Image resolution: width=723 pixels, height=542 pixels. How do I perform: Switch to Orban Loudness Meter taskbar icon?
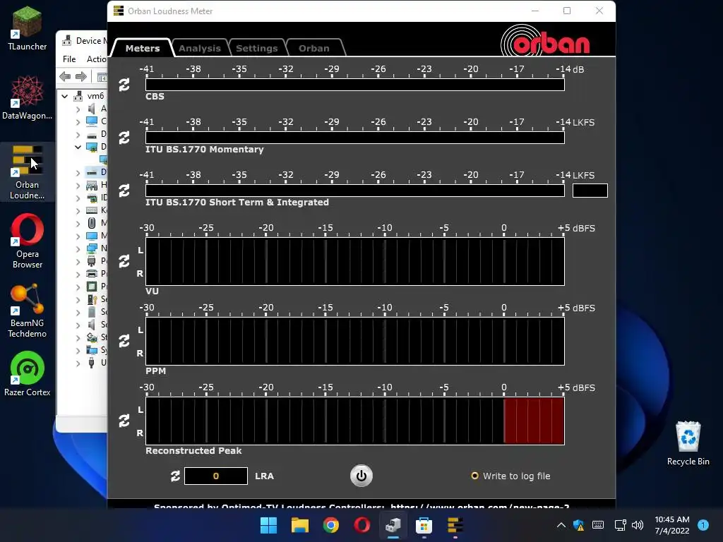click(455, 525)
